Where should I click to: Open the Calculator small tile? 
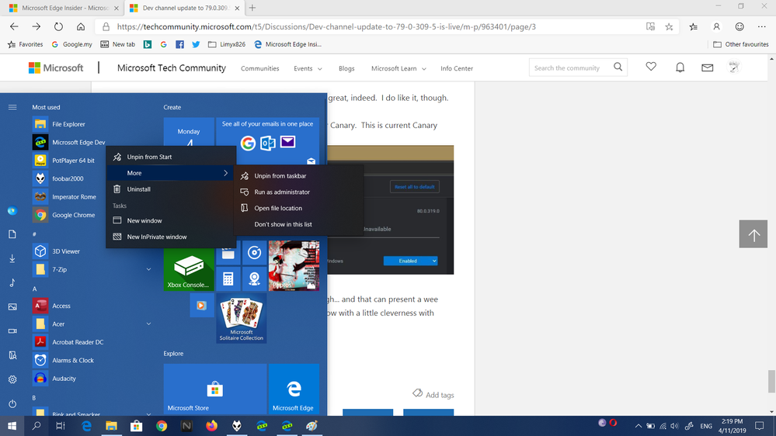(x=228, y=279)
